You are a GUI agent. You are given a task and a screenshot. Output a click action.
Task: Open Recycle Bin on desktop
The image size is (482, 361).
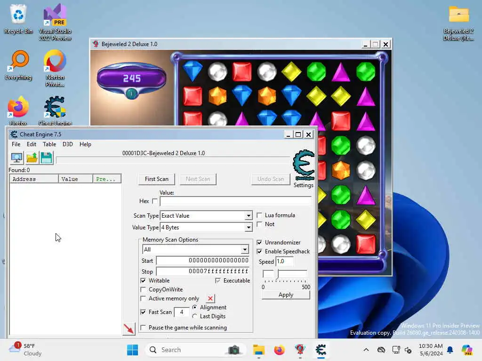[x=18, y=19]
